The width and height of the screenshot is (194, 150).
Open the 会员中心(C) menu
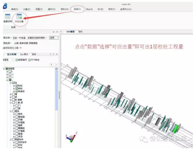(126, 9)
